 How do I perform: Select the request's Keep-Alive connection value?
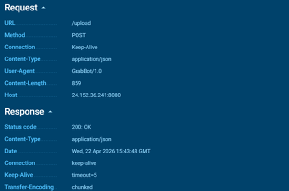pyautogui.click(x=85, y=47)
